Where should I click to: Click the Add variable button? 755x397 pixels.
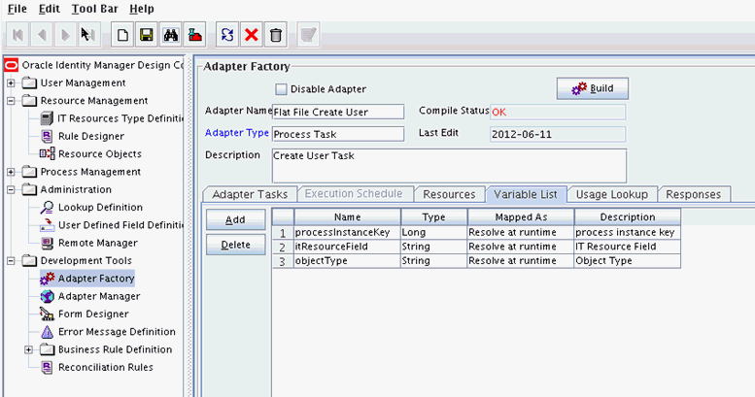click(235, 219)
